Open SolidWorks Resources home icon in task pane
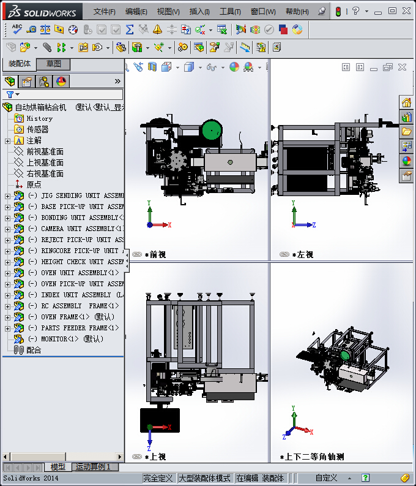 (x=406, y=102)
